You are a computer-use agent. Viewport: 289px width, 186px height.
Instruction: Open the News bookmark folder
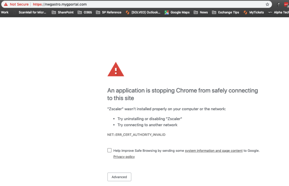201,12
